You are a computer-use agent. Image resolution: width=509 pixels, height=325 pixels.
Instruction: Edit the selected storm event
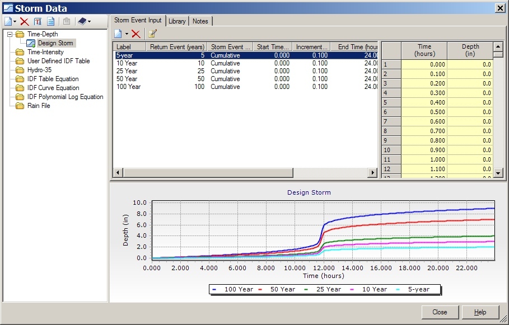[x=151, y=34]
